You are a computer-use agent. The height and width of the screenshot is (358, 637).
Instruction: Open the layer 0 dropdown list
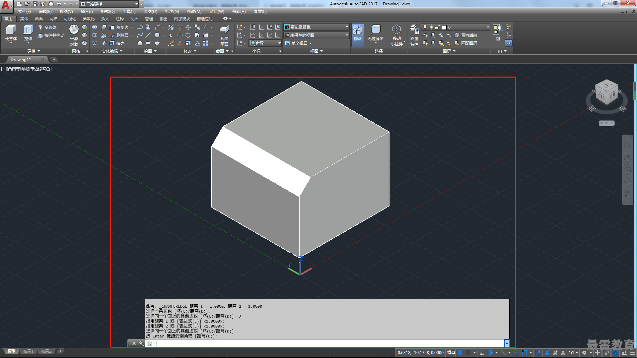click(x=456, y=27)
